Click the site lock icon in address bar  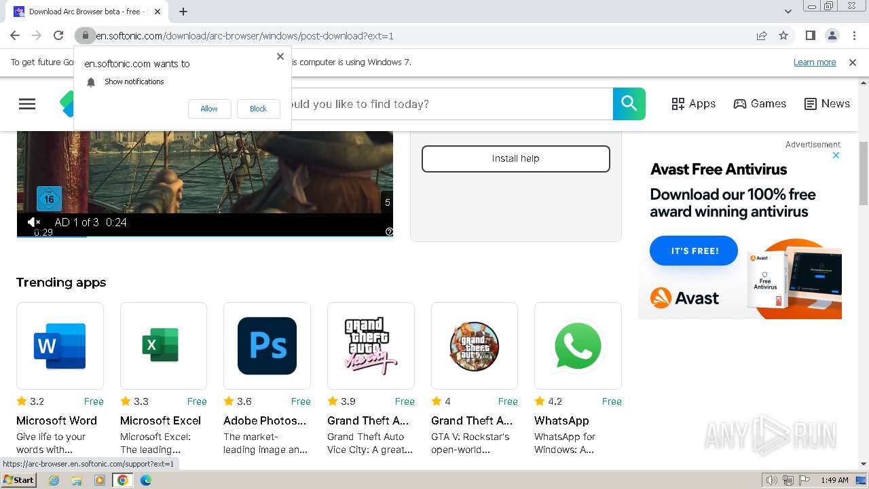point(85,35)
